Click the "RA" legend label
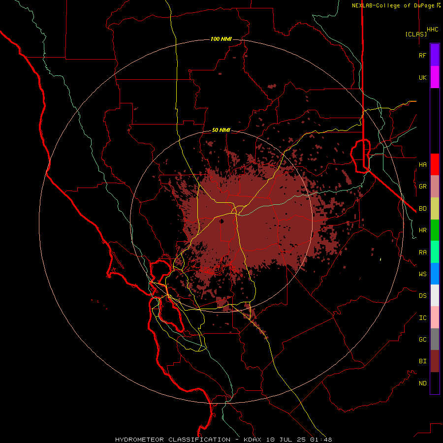This screenshot has width=443, height=443. point(422,253)
